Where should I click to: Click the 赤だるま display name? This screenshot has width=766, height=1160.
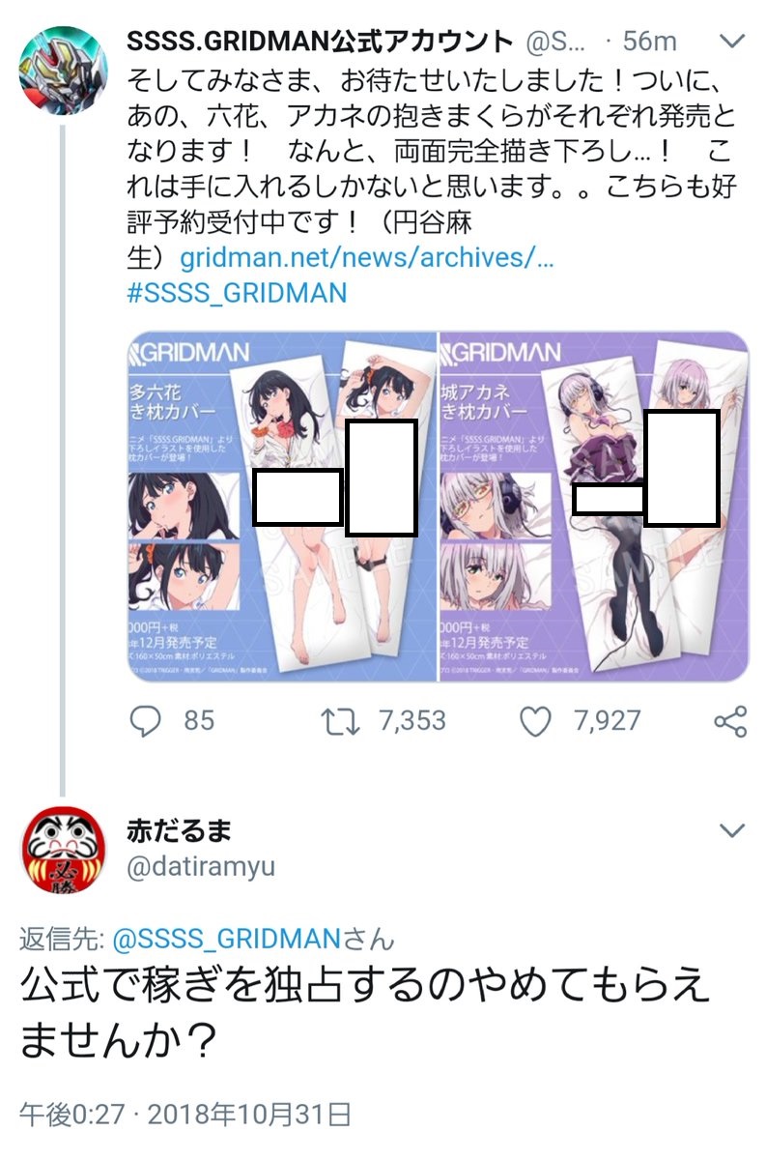click(179, 829)
